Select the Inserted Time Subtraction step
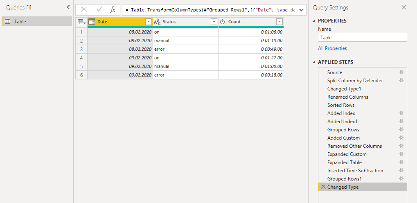This screenshot has width=417, height=203. (x=363, y=170)
